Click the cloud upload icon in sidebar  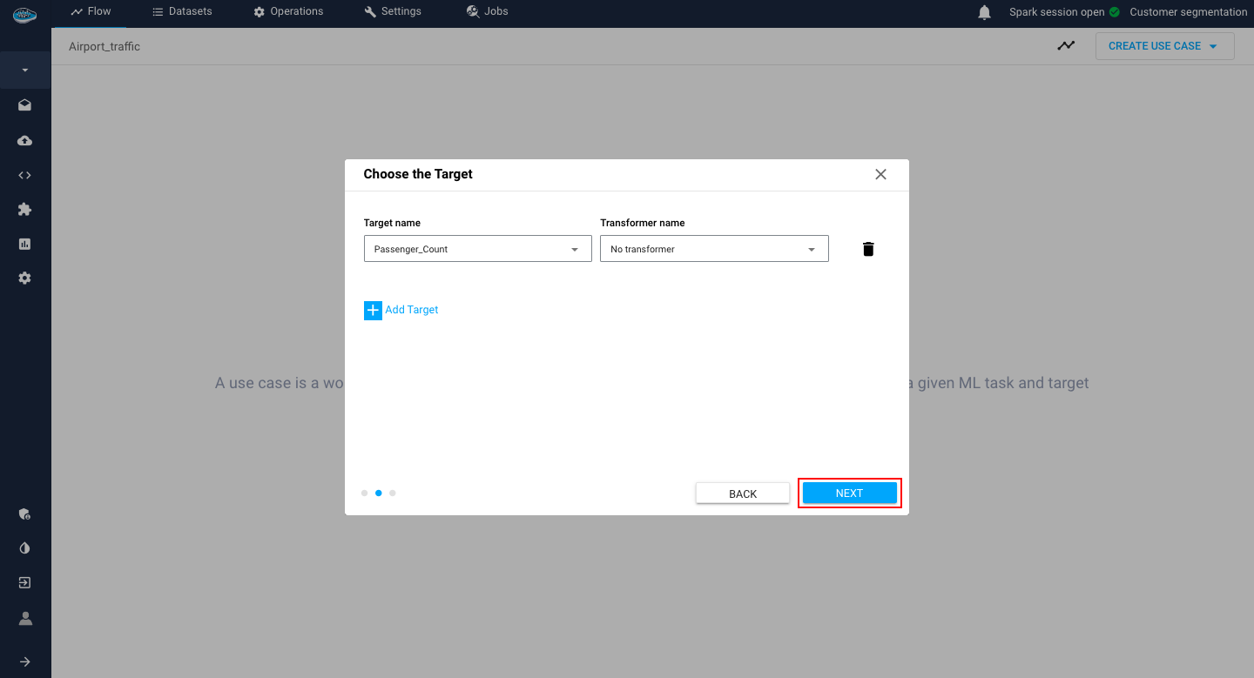coord(25,140)
